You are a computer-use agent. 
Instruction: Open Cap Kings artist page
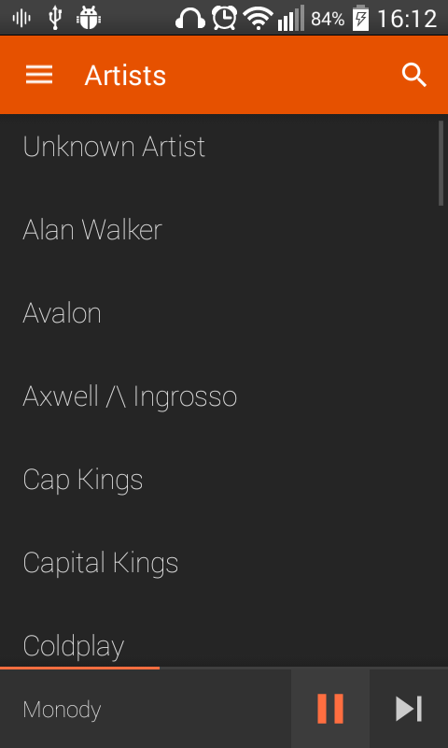224,480
